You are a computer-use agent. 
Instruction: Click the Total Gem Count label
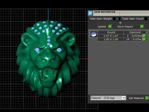pos(133,19)
